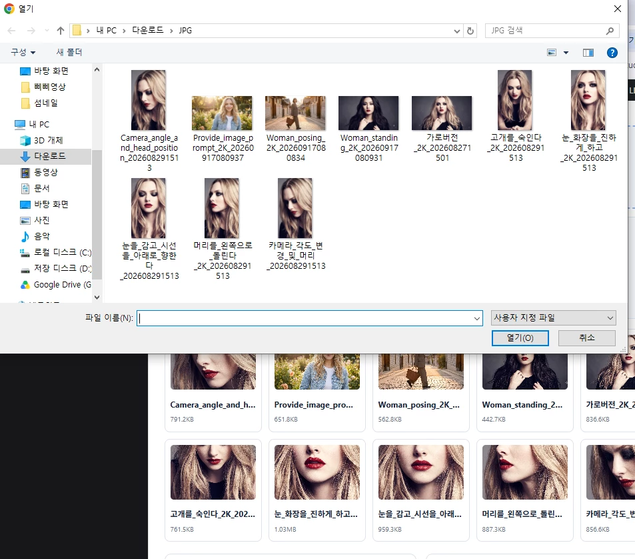The width and height of the screenshot is (635, 559).
Task: Select 머리를_왼쪽으로_돌린다 file in dialog
Action: pos(223,229)
